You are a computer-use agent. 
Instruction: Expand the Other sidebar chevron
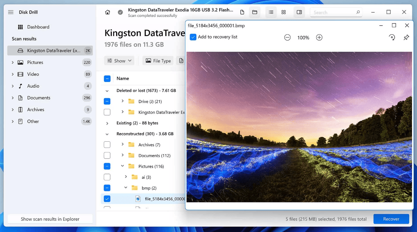pyautogui.click(x=12, y=121)
